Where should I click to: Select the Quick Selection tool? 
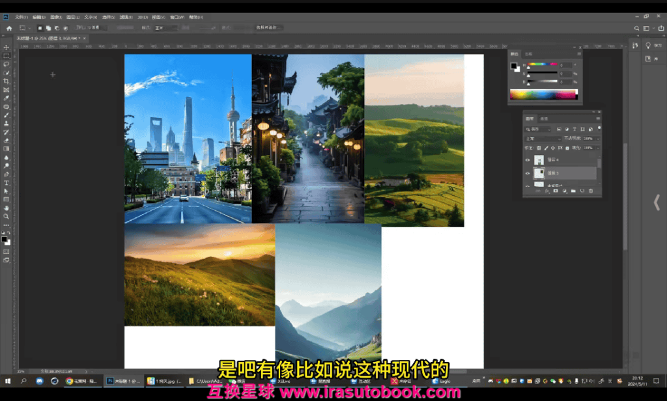pyautogui.click(x=7, y=73)
